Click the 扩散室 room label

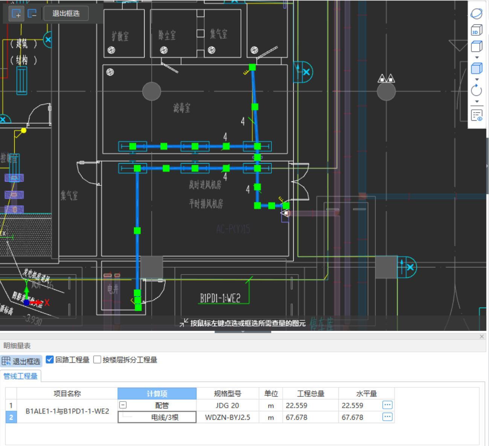(x=120, y=36)
